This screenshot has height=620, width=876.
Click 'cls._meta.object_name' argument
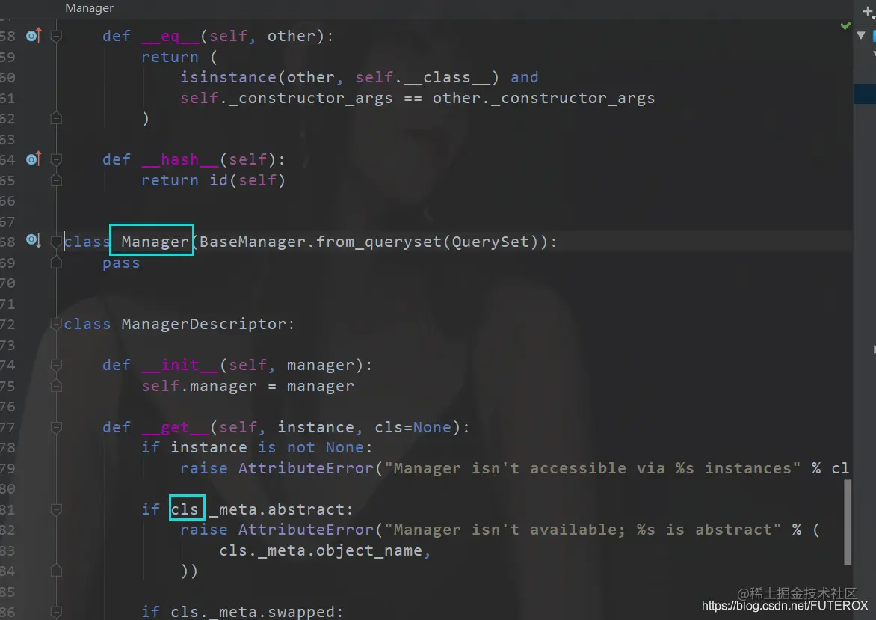coord(320,550)
